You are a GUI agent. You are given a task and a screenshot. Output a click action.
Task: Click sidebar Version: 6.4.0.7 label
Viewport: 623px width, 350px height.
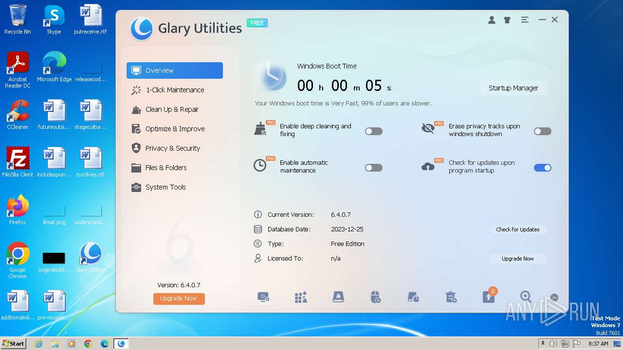pos(179,285)
